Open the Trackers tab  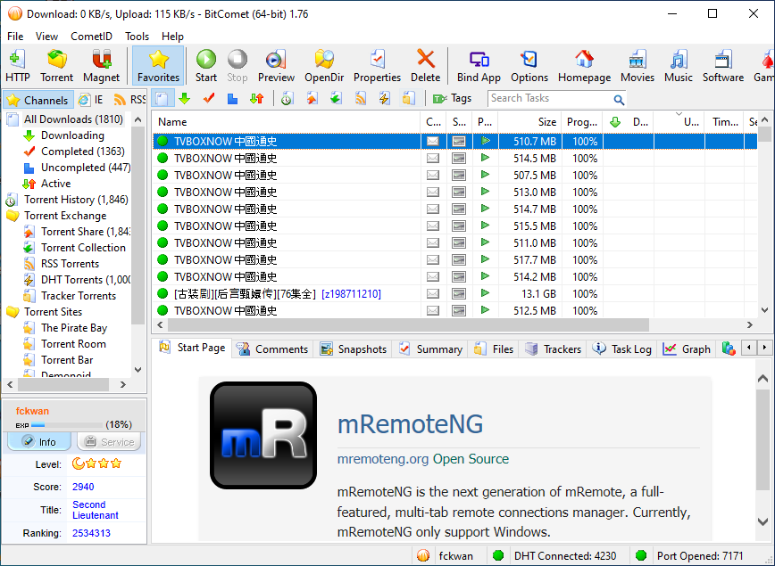pyautogui.click(x=553, y=349)
